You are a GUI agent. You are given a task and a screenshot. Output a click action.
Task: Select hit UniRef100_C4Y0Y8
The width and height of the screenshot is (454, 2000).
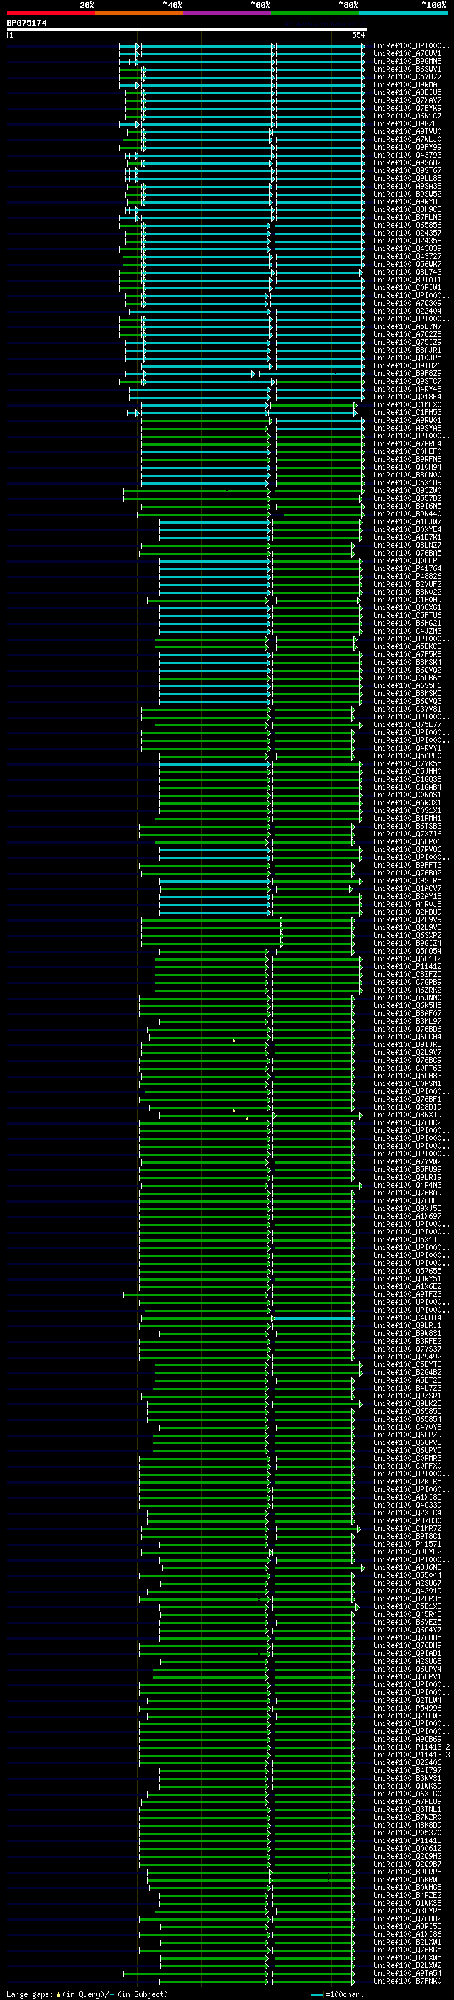pyautogui.click(x=406, y=1426)
